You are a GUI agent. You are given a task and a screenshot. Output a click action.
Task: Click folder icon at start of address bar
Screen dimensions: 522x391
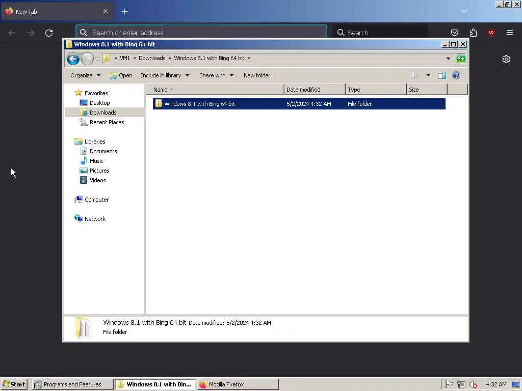[x=106, y=58]
